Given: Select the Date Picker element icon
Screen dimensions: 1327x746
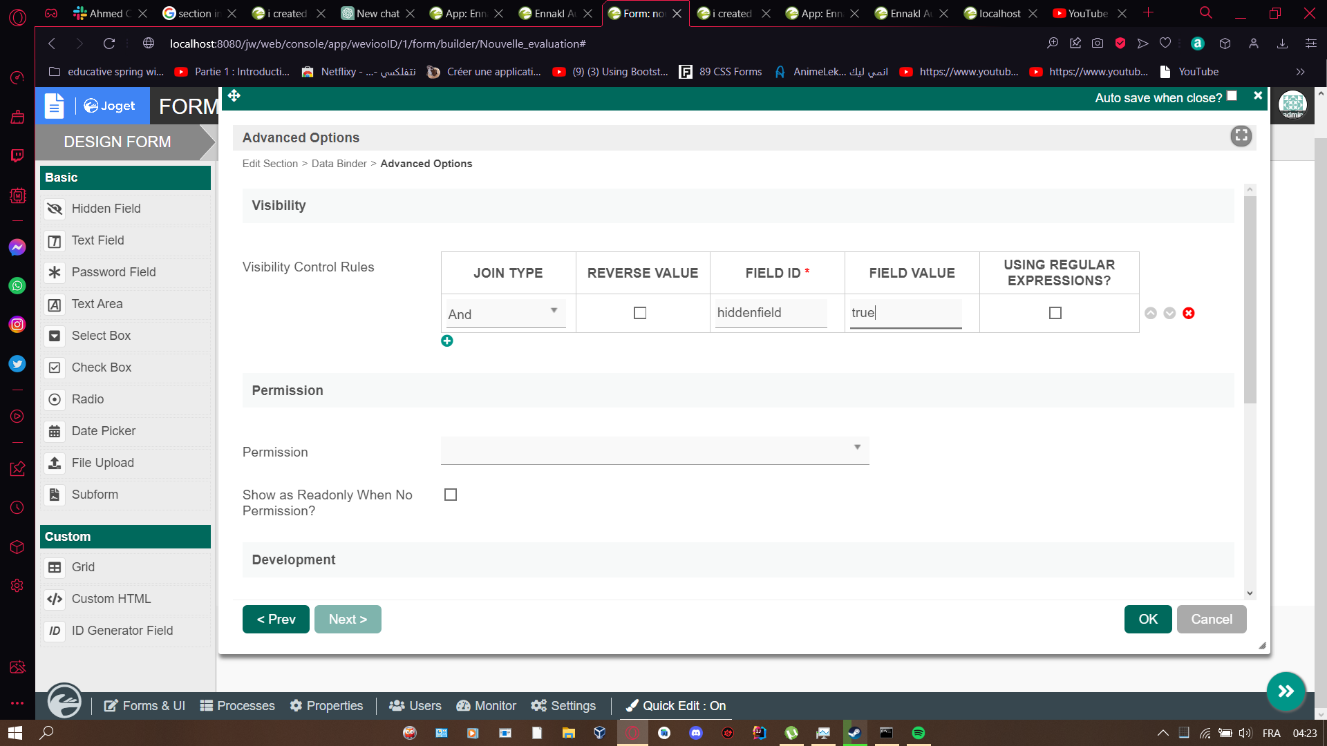Looking at the screenshot, I should (55, 431).
